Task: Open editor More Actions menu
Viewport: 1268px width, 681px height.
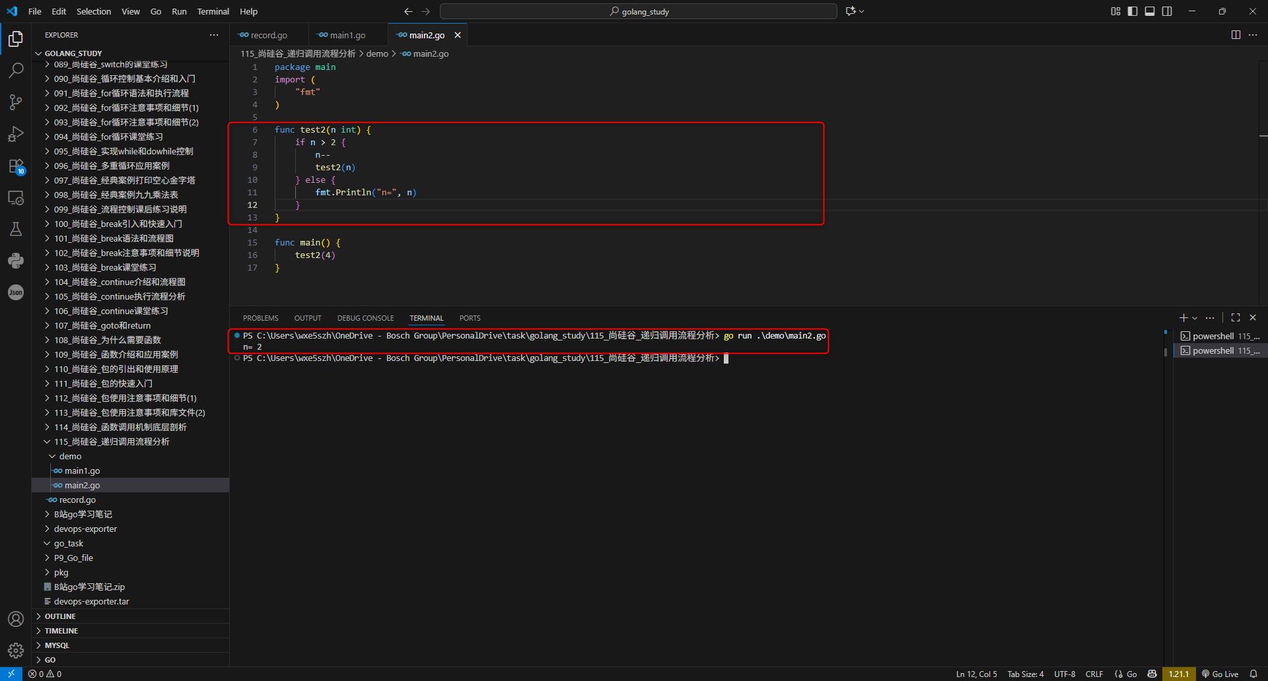Action: 1253,35
